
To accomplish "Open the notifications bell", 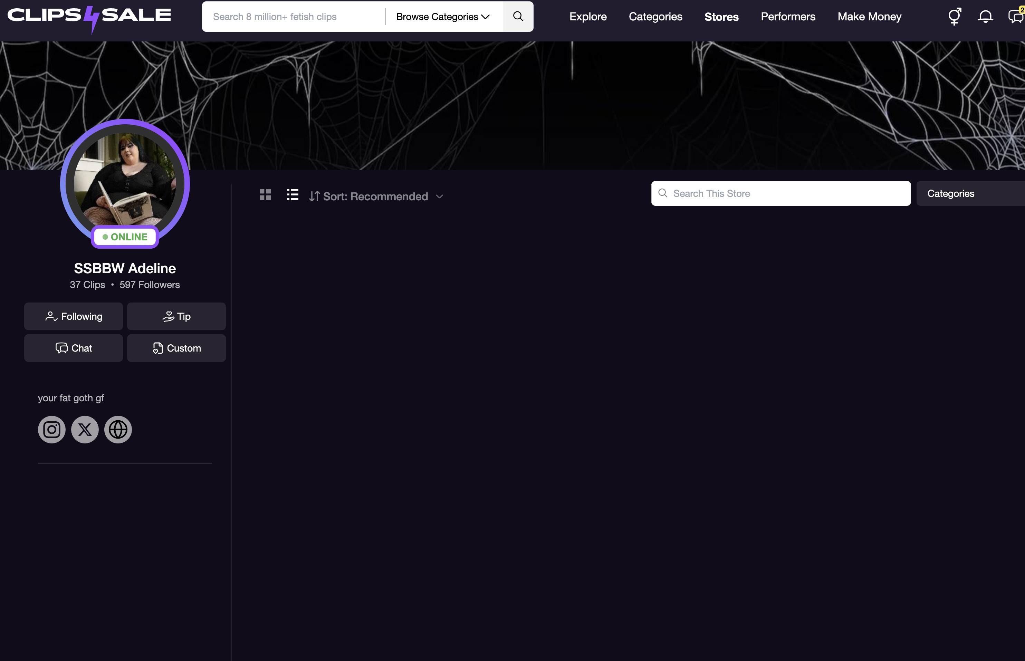I will pyautogui.click(x=985, y=17).
